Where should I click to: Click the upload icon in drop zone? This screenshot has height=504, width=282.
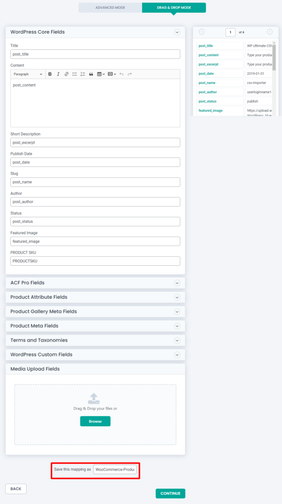click(94, 398)
